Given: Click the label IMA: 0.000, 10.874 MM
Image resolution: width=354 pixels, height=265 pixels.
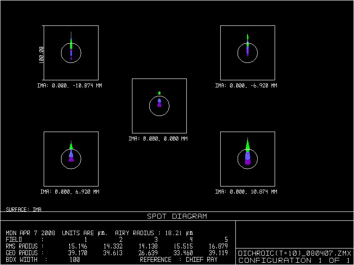Looking at the screenshot, I should pyautogui.click(x=246, y=192).
